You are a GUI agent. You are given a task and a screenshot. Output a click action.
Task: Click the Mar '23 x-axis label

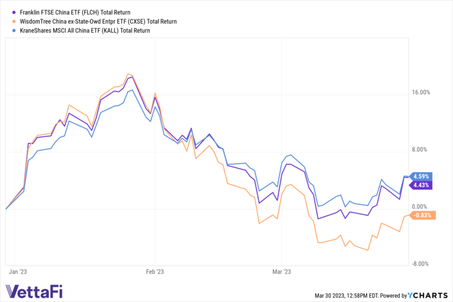(x=282, y=272)
